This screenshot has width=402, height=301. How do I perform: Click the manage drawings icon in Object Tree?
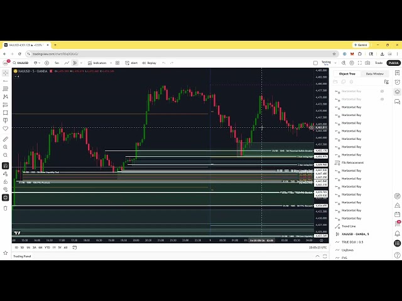pyautogui.click(x=386, y=82)
